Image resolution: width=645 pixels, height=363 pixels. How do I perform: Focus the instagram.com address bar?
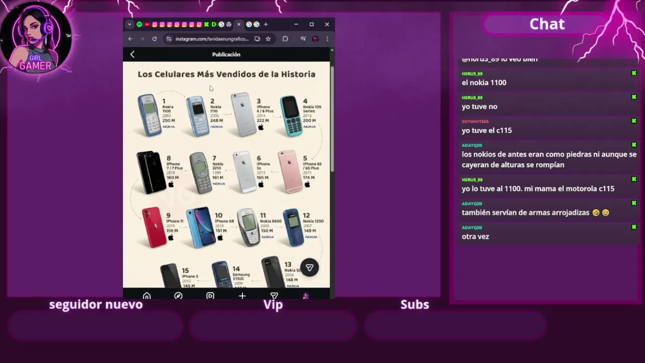pos(212,39)
